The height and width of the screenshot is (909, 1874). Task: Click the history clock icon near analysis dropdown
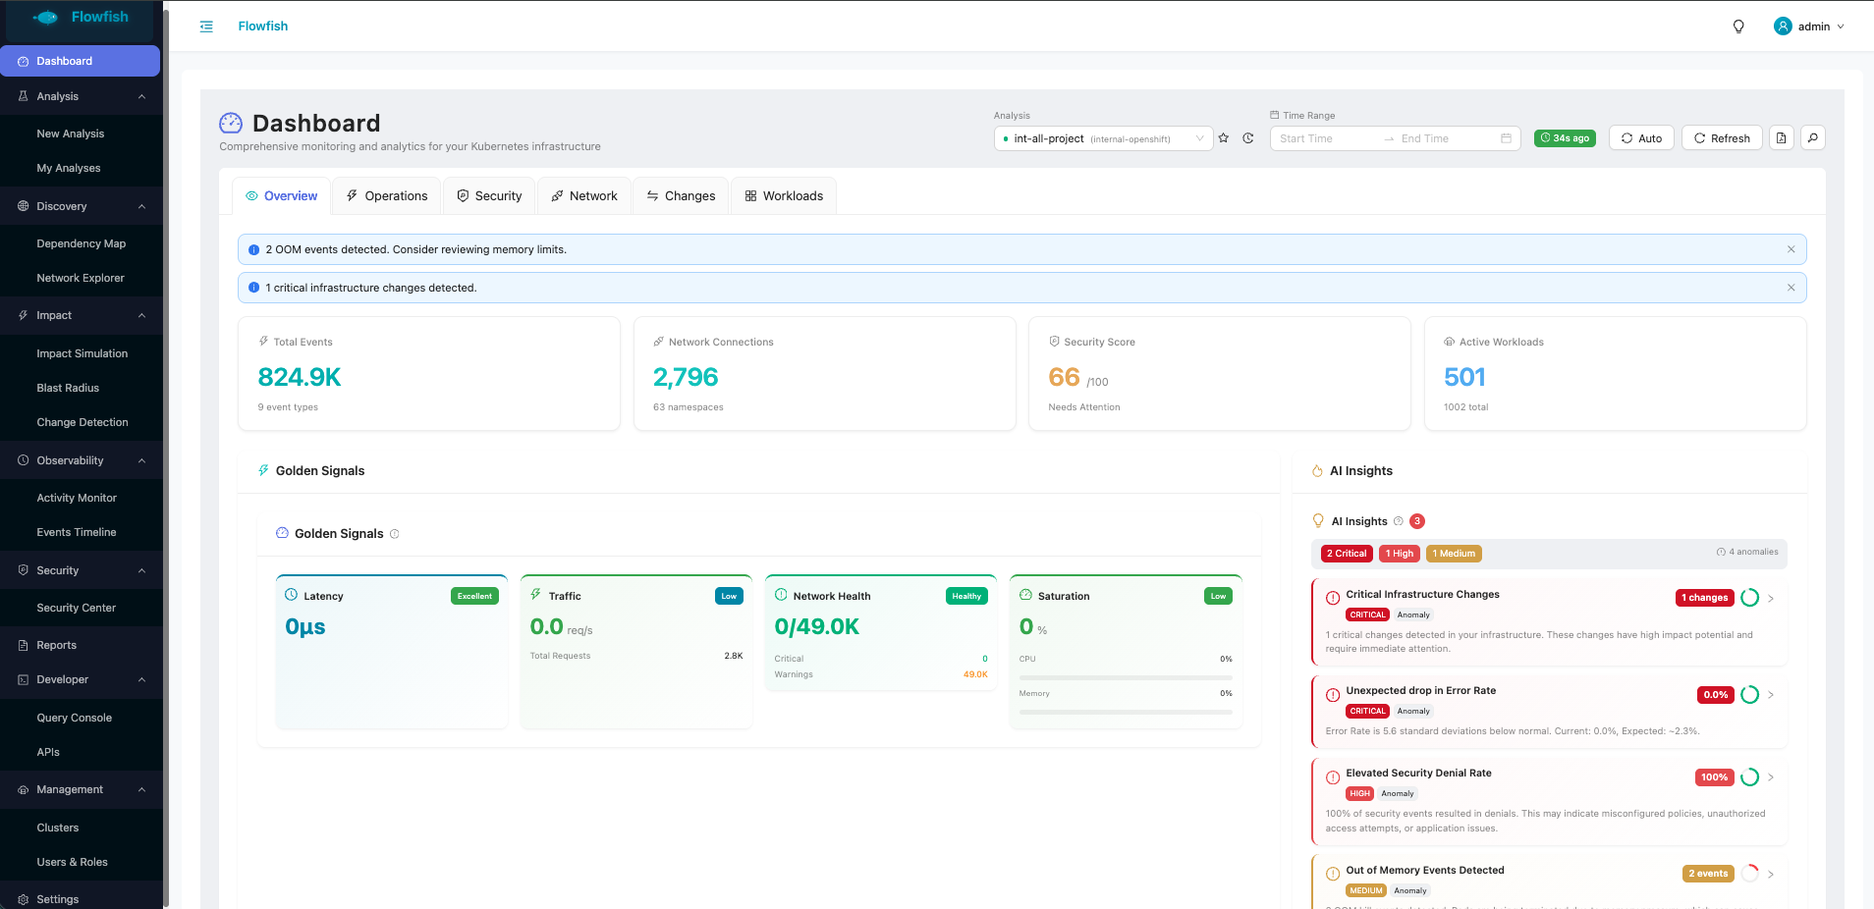(x=1248, y=138)
